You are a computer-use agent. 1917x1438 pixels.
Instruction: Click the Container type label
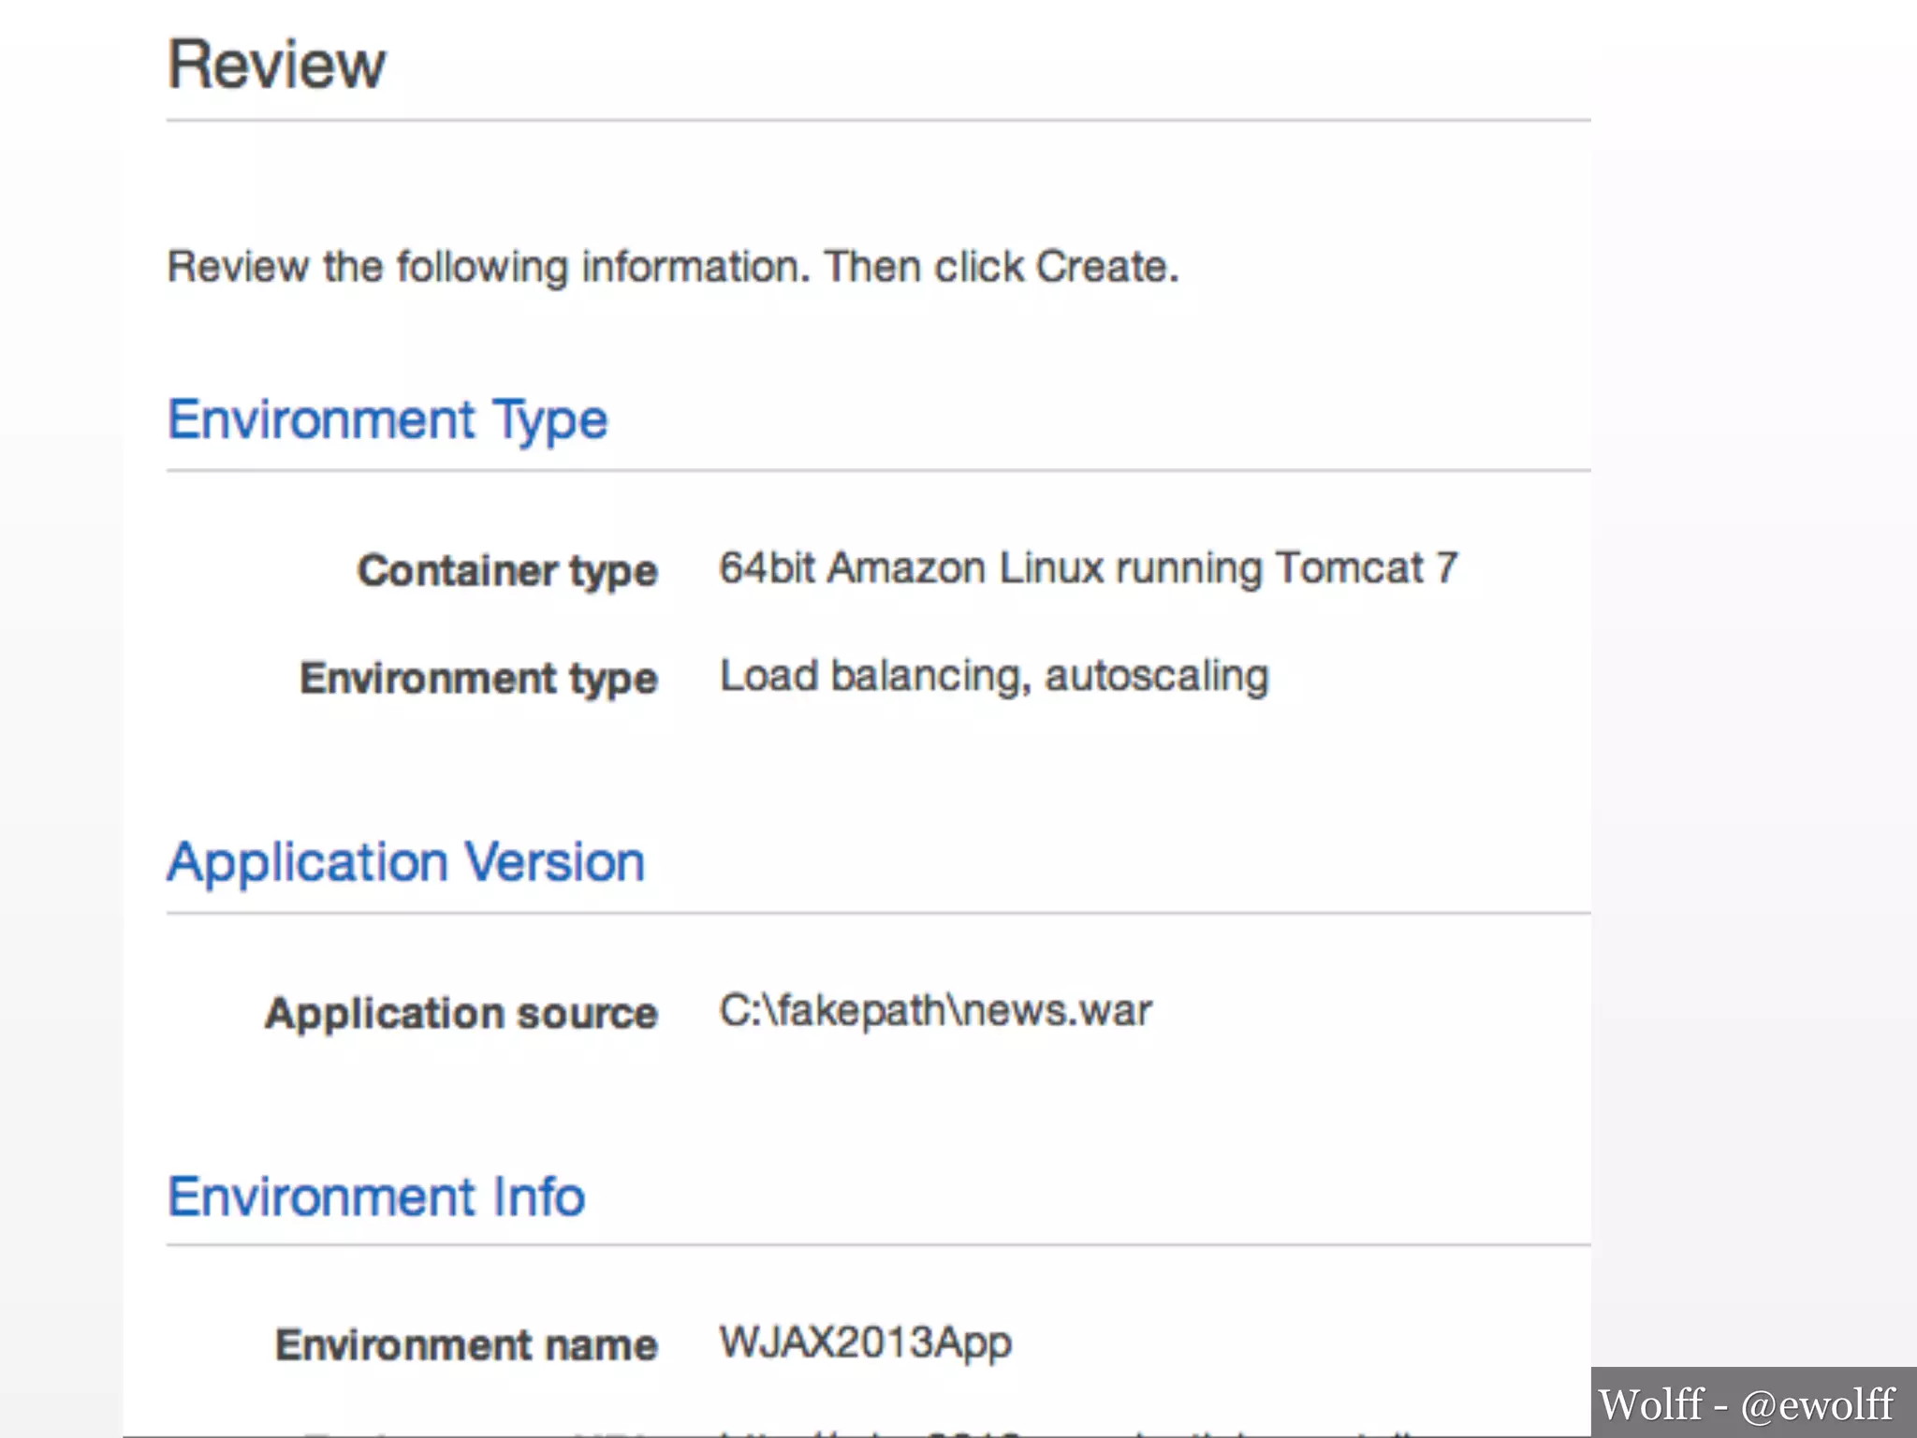tap(507, 570)
